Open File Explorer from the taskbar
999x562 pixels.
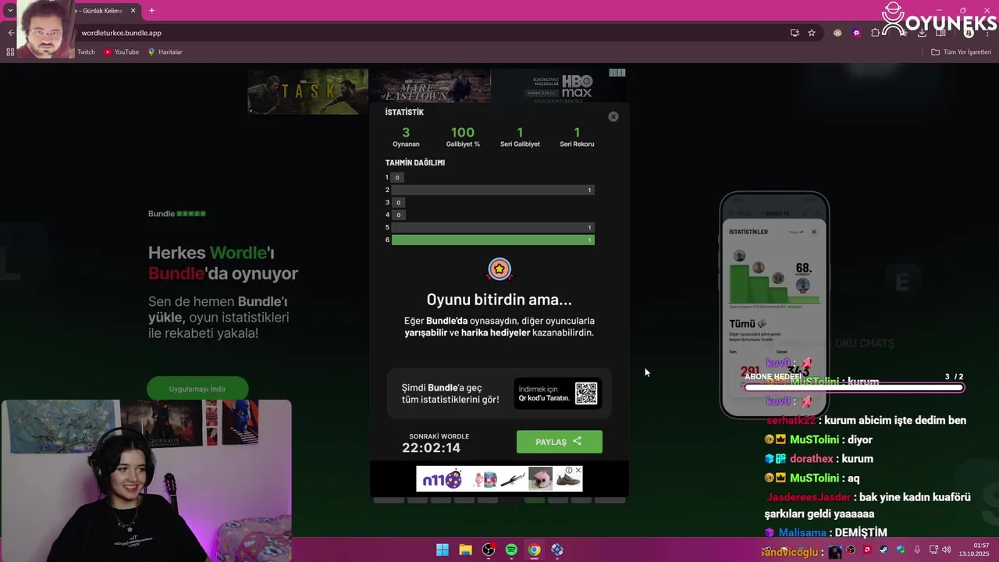tap(465, 550)
